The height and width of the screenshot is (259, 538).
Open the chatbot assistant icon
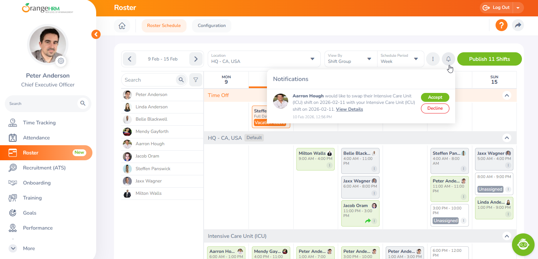tap(523, 244)
